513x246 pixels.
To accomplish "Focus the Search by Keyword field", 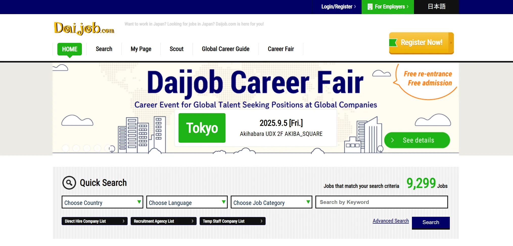I will 382,202.
